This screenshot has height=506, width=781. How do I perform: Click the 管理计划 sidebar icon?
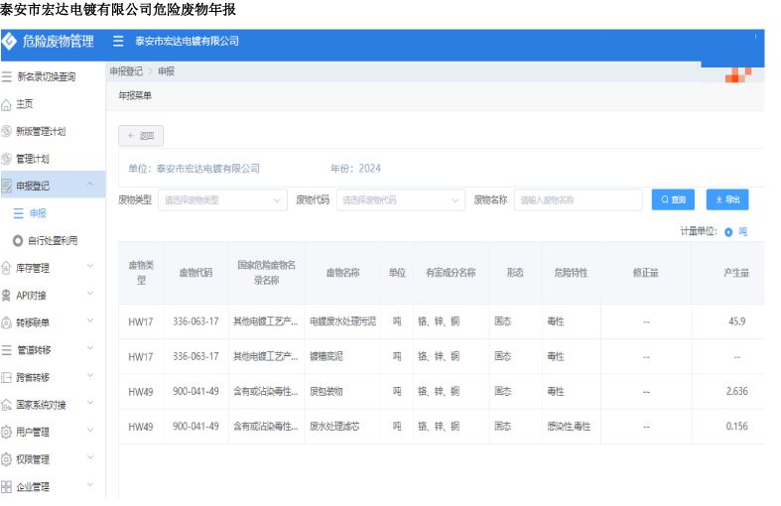point(7,159)
